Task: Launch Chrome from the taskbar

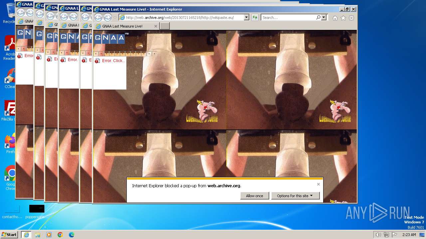Action: (x=60, y=235)
